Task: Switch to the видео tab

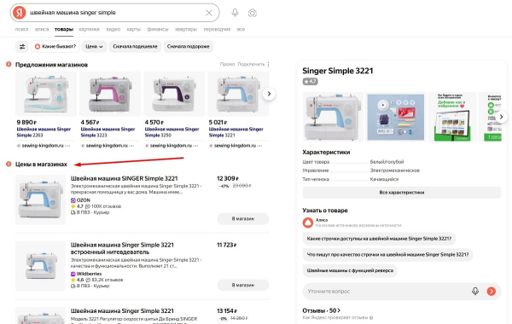Action: (x=113, y=29)
